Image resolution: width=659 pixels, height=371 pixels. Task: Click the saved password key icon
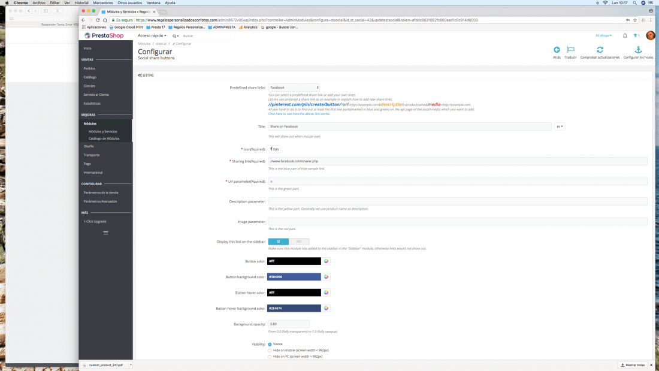(628, 20)
